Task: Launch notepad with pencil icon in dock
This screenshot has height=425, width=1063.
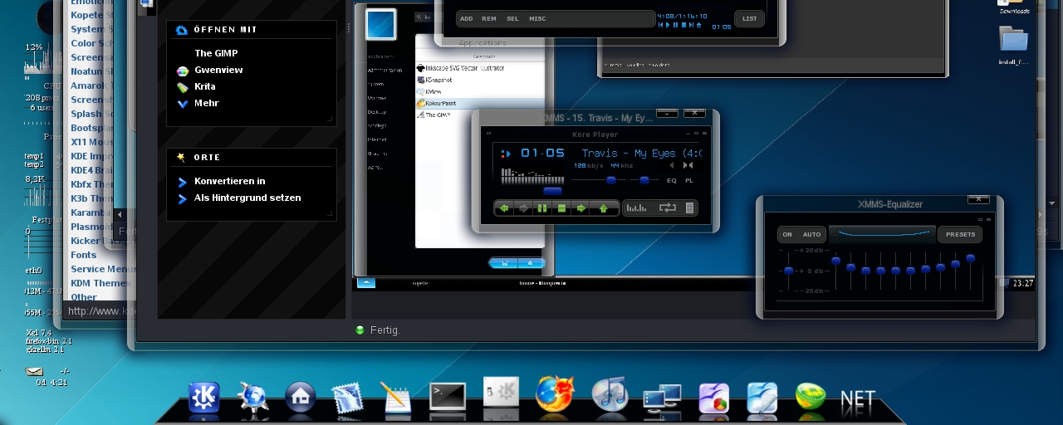Action: click(x=396, y=397)
